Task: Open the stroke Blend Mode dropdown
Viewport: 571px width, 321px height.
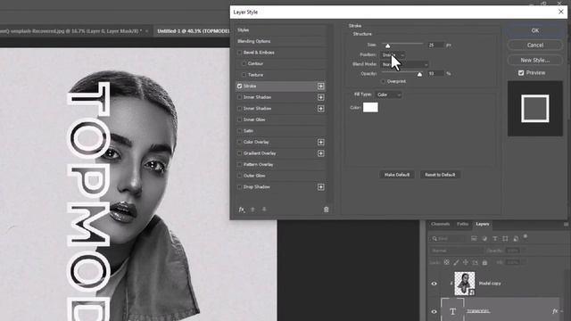Action: (x=404, y=64)
